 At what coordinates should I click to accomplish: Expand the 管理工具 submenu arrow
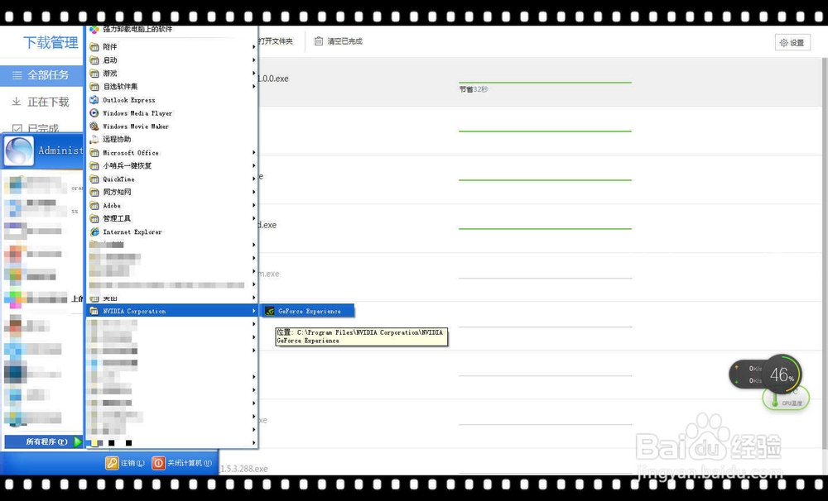pyautogui.click(x=254, y=218)
